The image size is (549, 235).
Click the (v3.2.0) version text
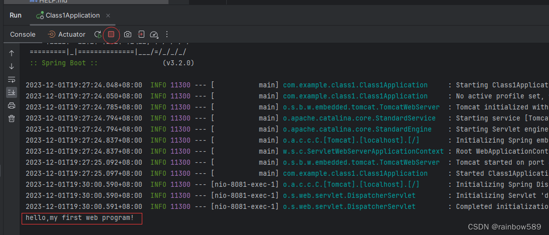coord(178,63)
